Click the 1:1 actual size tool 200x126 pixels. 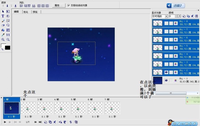(x=8, y=35)
